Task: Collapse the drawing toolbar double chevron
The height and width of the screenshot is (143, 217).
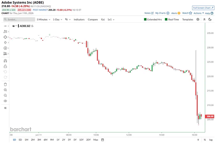Action: [5, 108]
